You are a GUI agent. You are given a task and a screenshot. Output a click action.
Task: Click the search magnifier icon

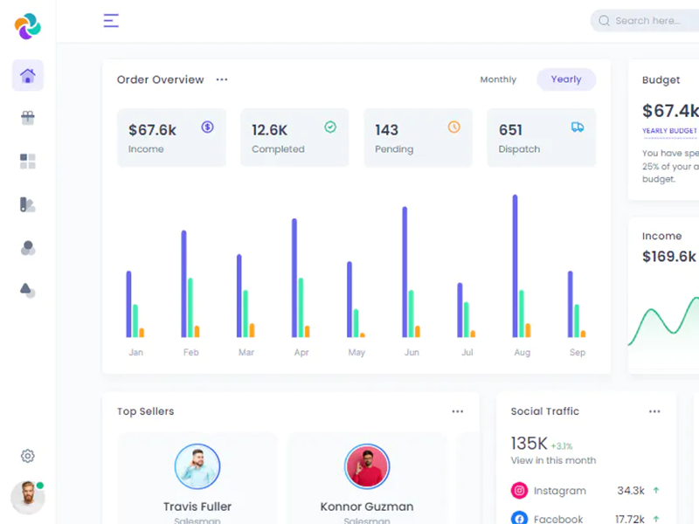pyautogui.click(x=604, y=20)
